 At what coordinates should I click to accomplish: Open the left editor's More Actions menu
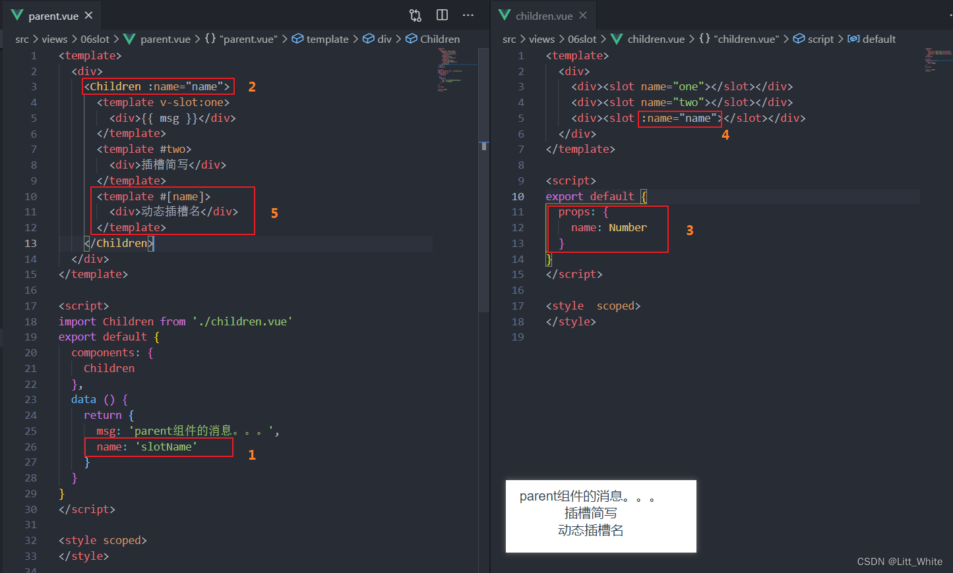click(x=468, y=15)
